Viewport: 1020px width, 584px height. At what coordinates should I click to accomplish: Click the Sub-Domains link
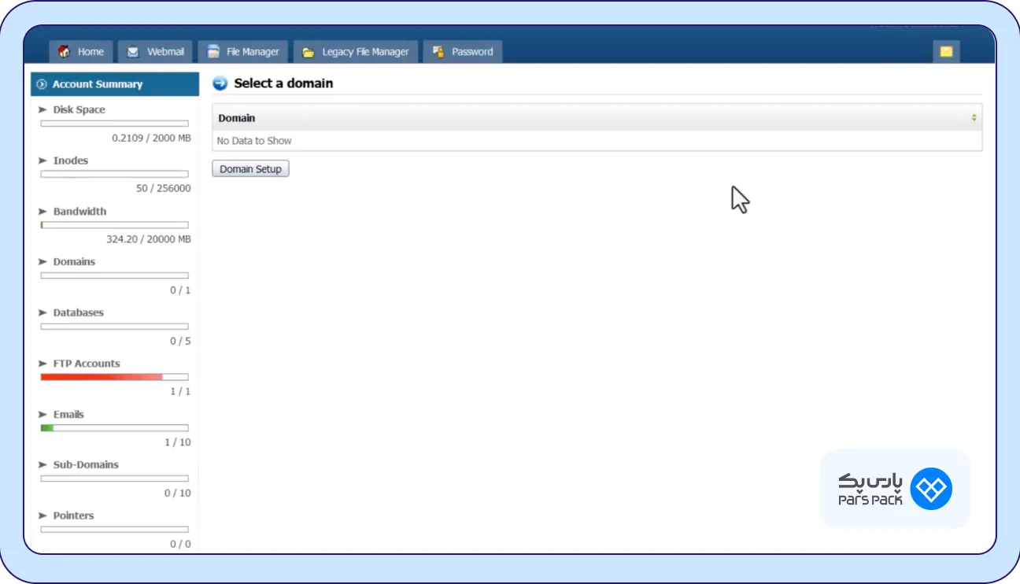click(x=86, y=465)
